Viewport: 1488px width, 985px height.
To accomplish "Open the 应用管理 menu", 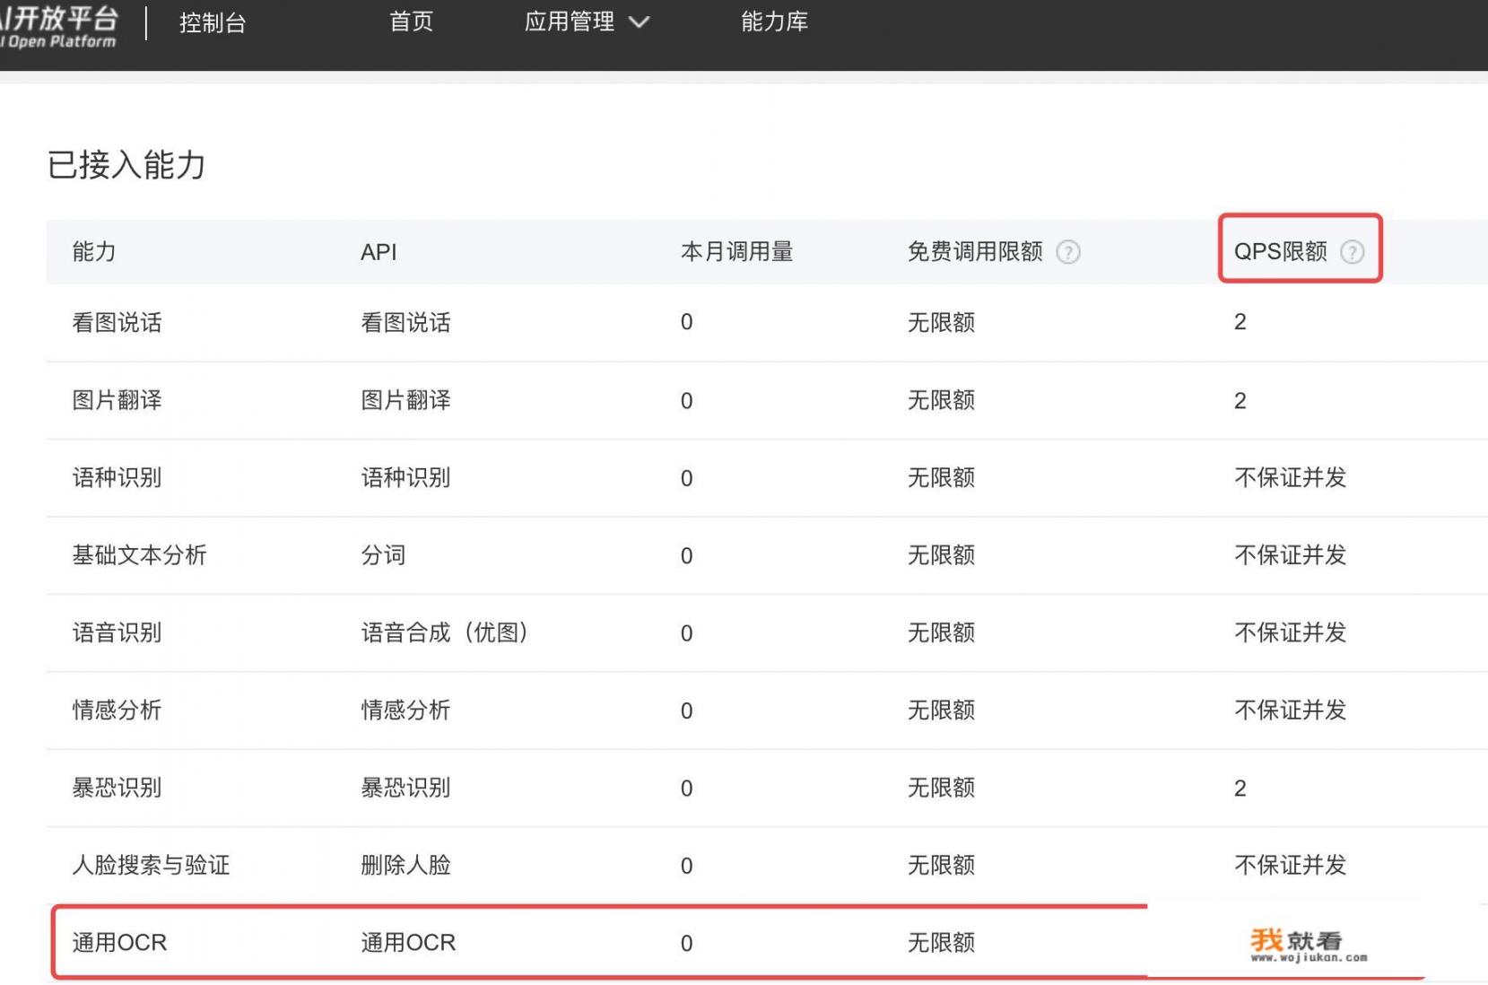I will [570, 22].
